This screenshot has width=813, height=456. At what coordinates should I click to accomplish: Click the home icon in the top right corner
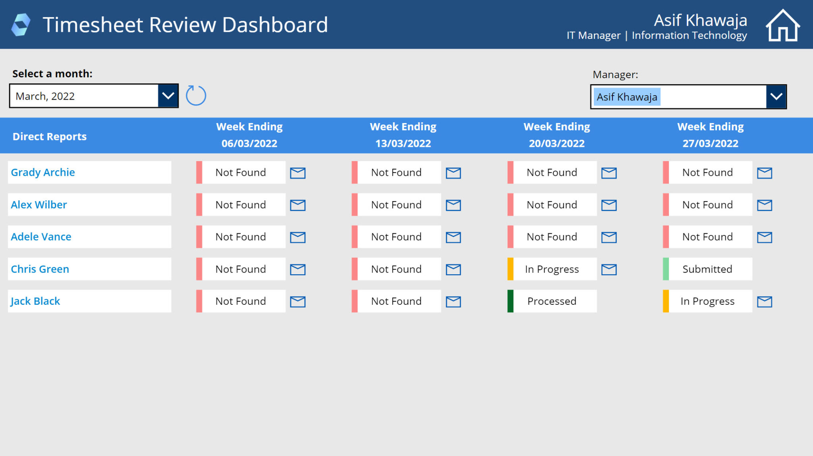[782, 25]
